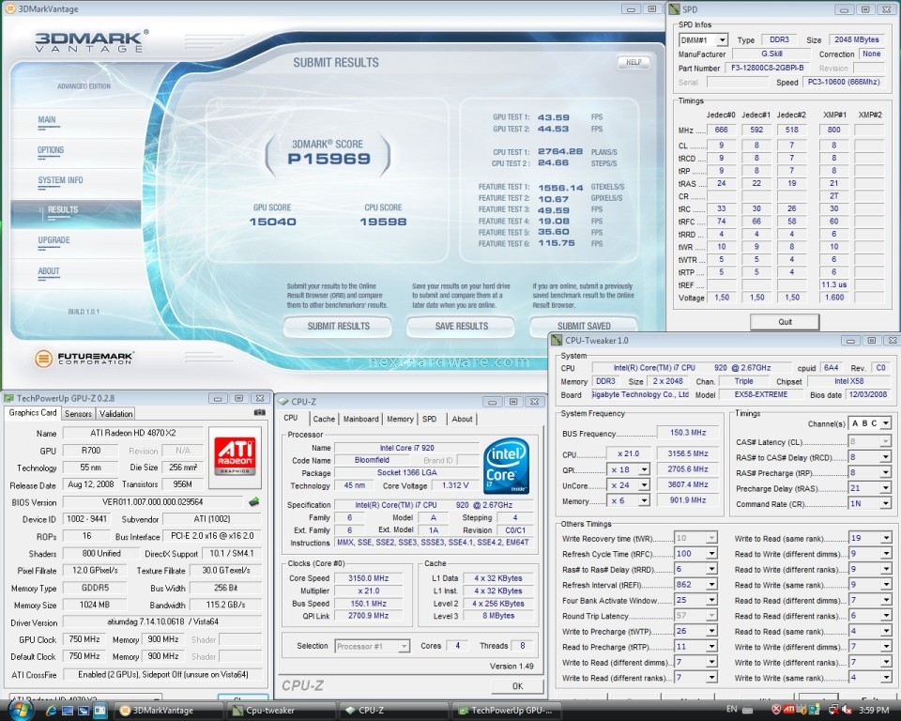Image resolution: width=901 pixels, height=721 pixels.
Task: Switch to the About tab in CPU-Z
Action: [x=462, y=419]
